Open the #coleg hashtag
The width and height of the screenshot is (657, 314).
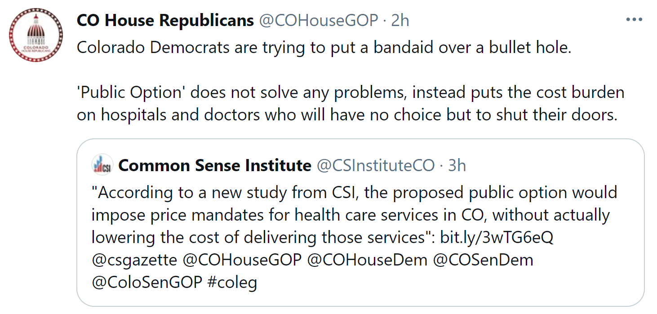(232, 283)
